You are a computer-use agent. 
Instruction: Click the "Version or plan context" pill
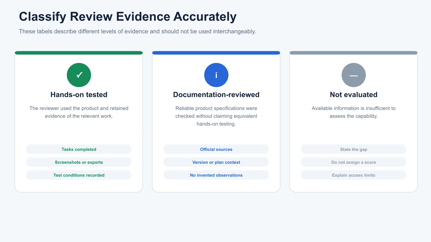(216, 162)
